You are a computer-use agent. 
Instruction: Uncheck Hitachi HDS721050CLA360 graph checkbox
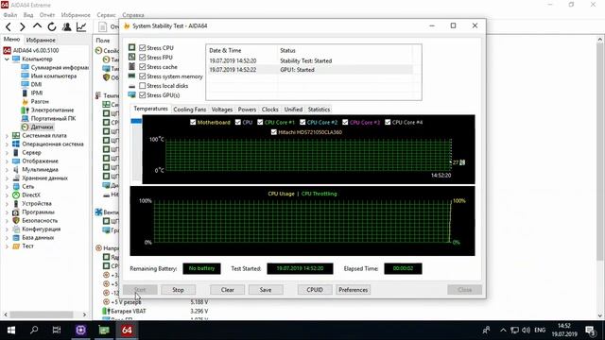[274, 132]
